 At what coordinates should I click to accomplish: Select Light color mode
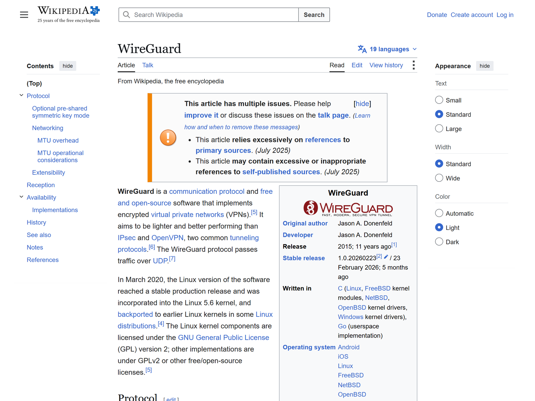click(x=439, y=228)
